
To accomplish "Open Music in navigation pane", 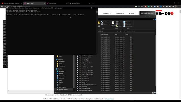I will coord(59,80).
